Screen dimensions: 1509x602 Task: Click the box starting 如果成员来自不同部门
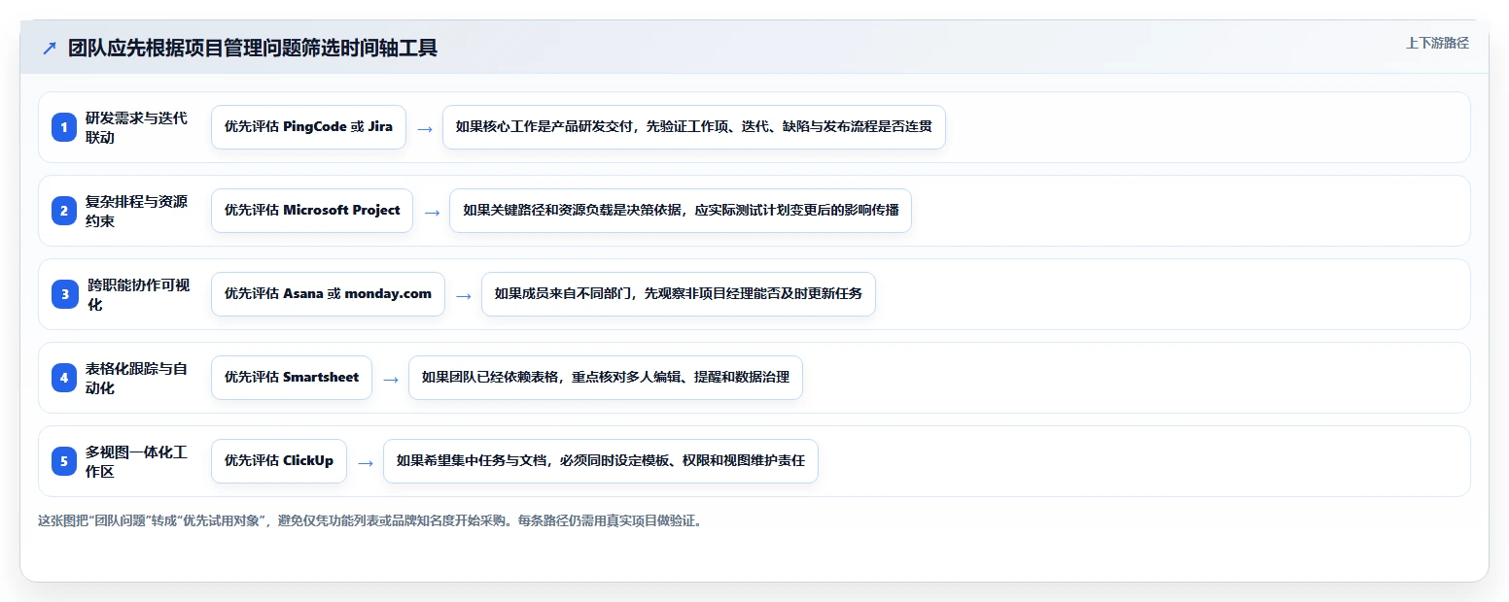pos(679,294)
